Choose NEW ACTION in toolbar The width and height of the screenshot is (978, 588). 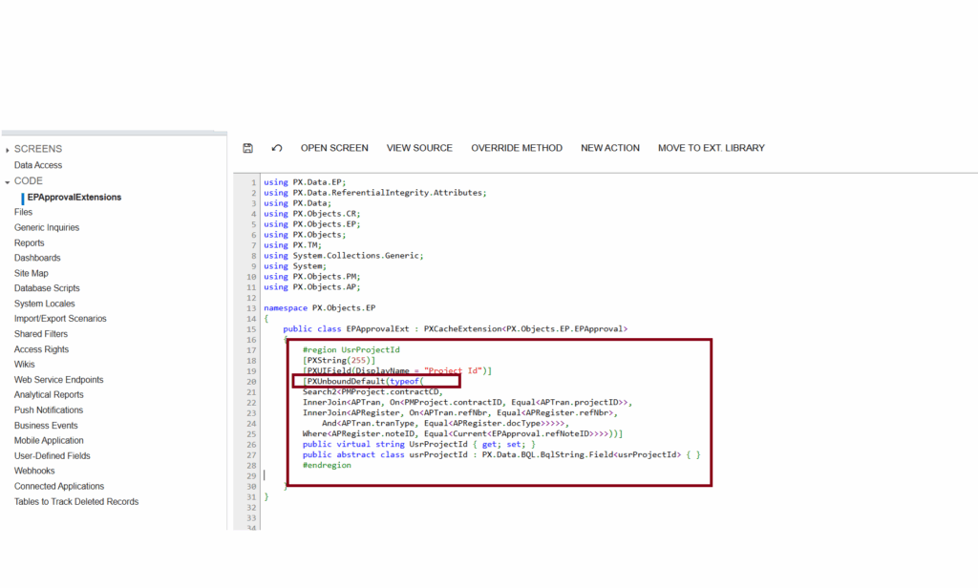pyautogui.click(x=609, y=148)
